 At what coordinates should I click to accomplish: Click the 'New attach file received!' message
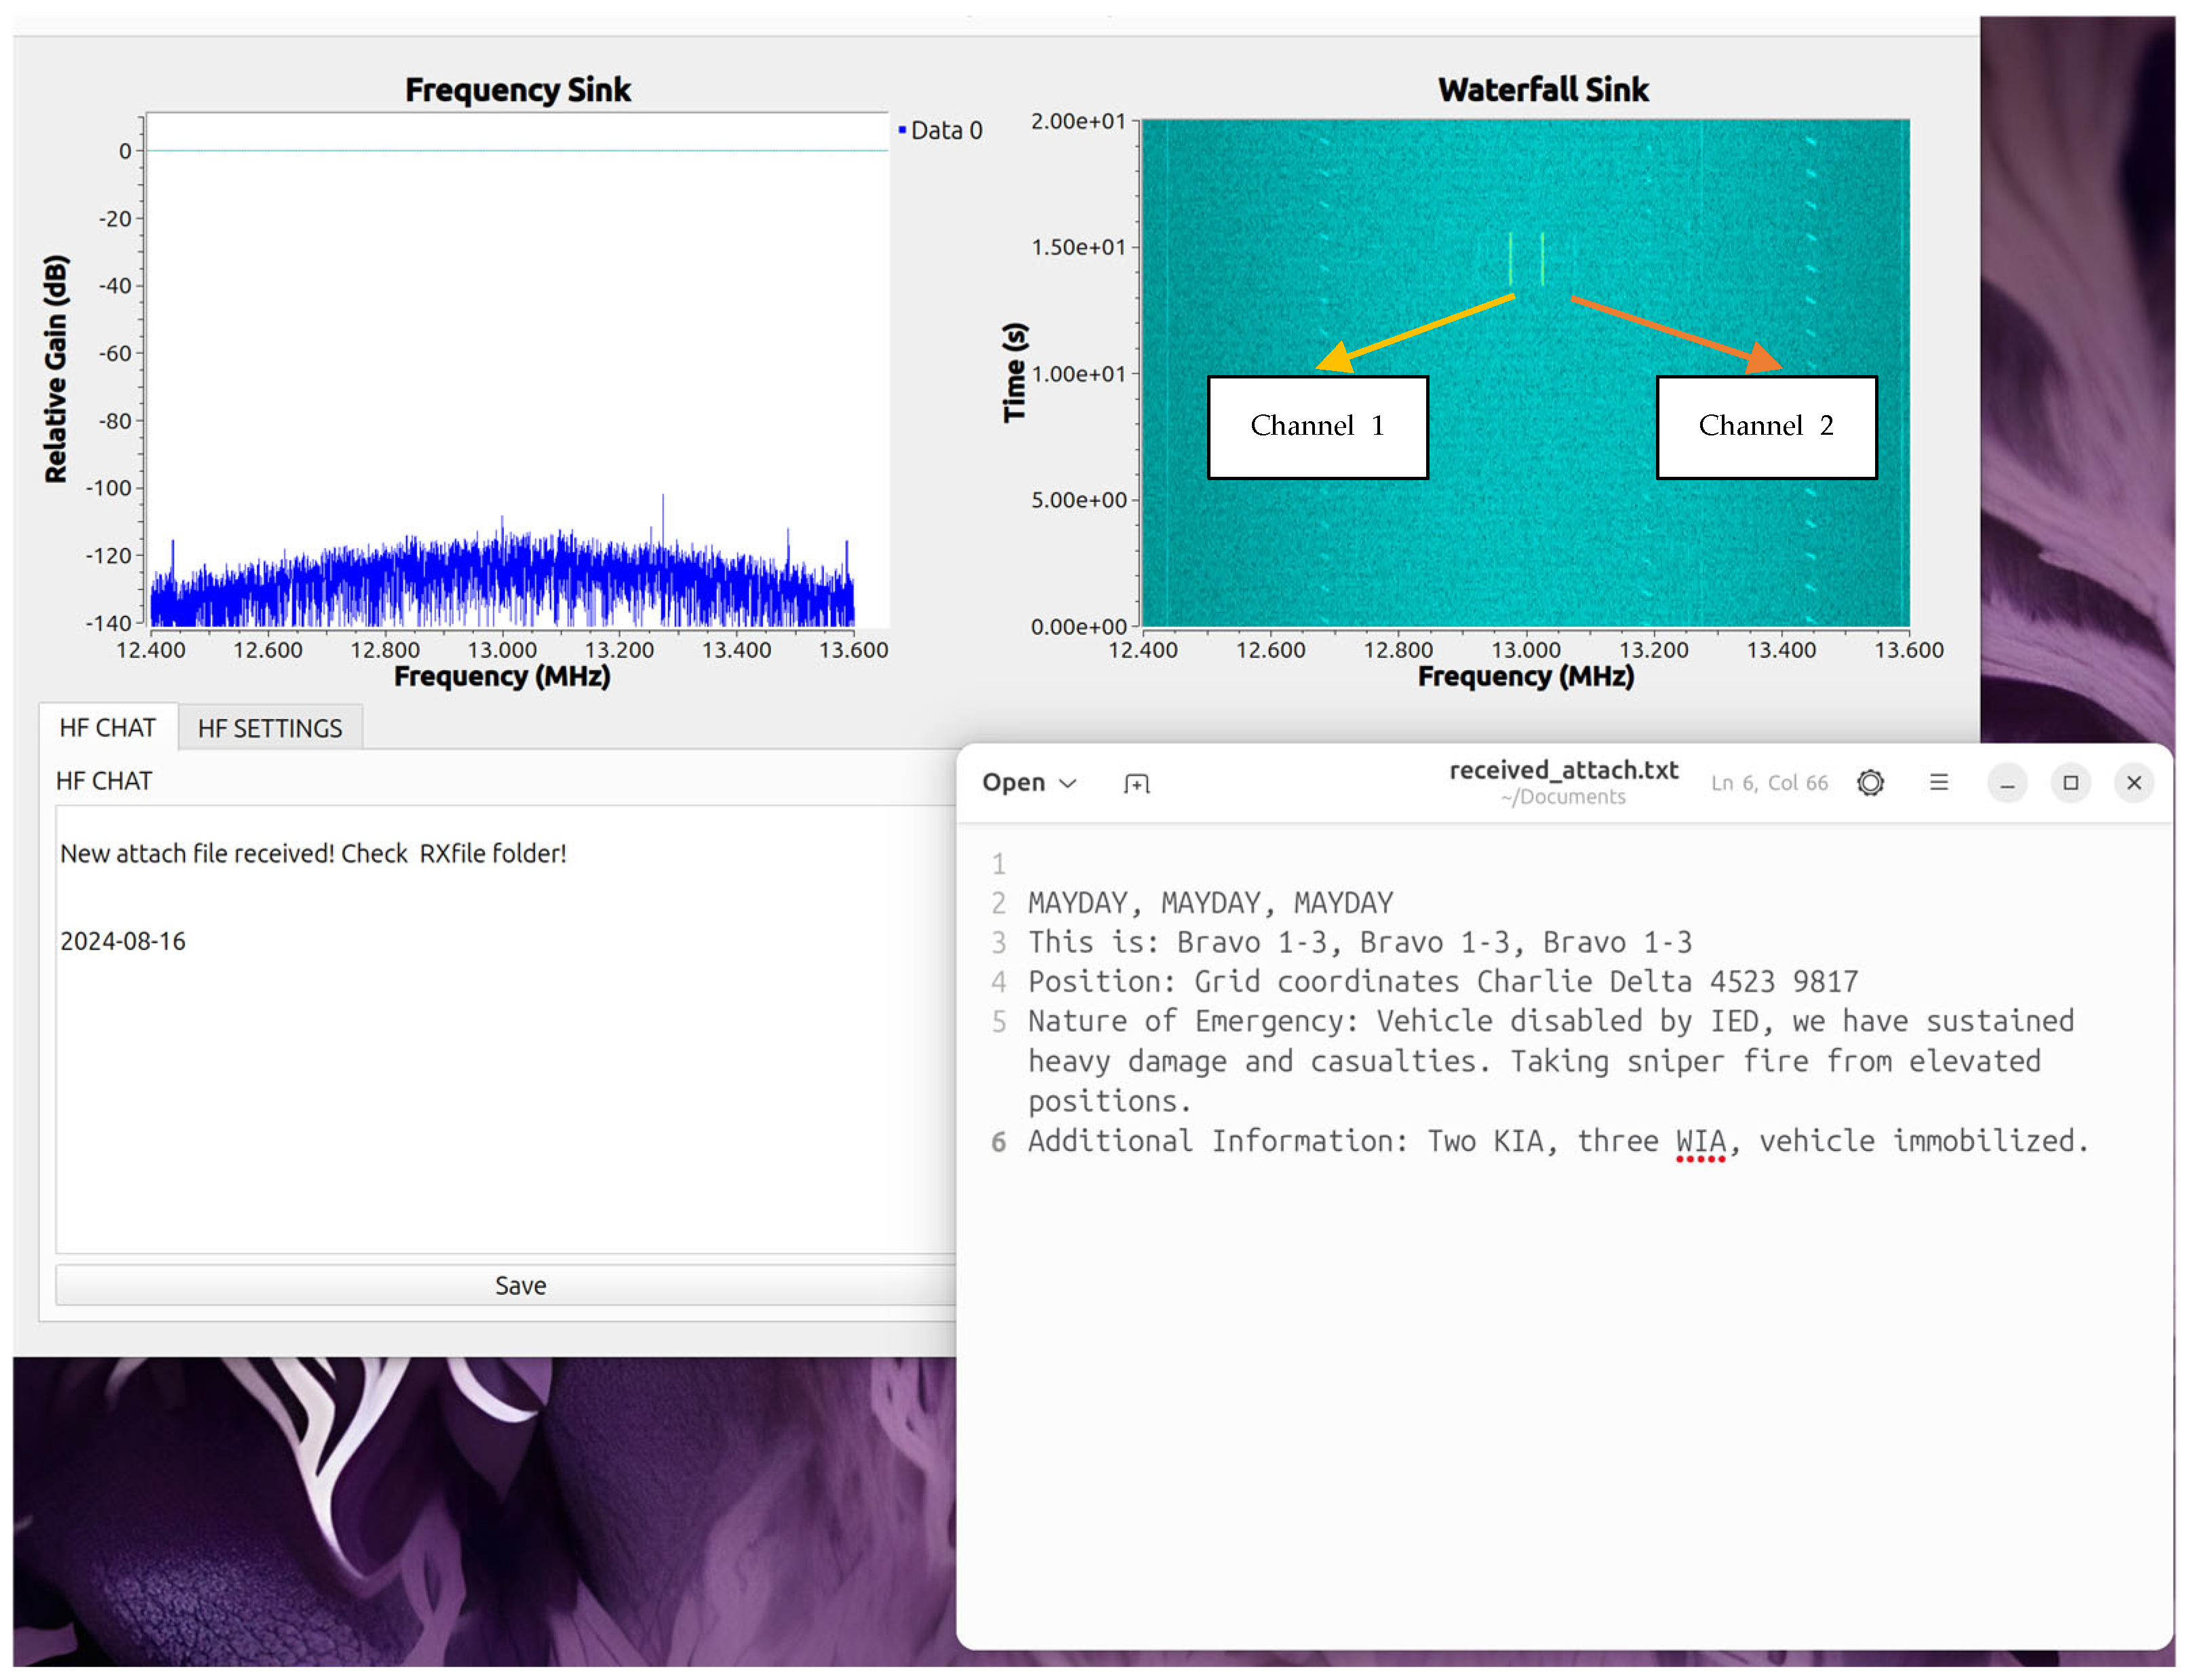[x=313, y=853]
